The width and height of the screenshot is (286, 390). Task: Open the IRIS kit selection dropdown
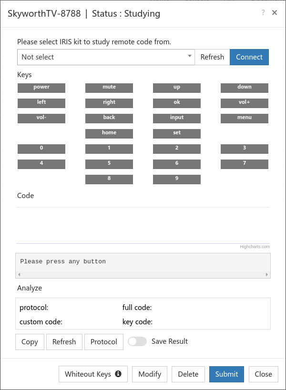pyautogui.click(x=106, y=57)
